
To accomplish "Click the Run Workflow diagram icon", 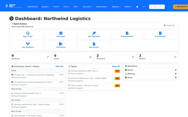I will 28,44.
